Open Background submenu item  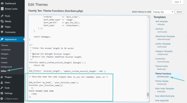tap(6, 67)
